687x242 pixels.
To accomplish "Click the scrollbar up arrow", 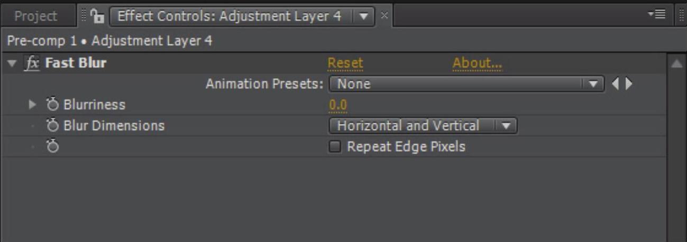I will [676, 63].
